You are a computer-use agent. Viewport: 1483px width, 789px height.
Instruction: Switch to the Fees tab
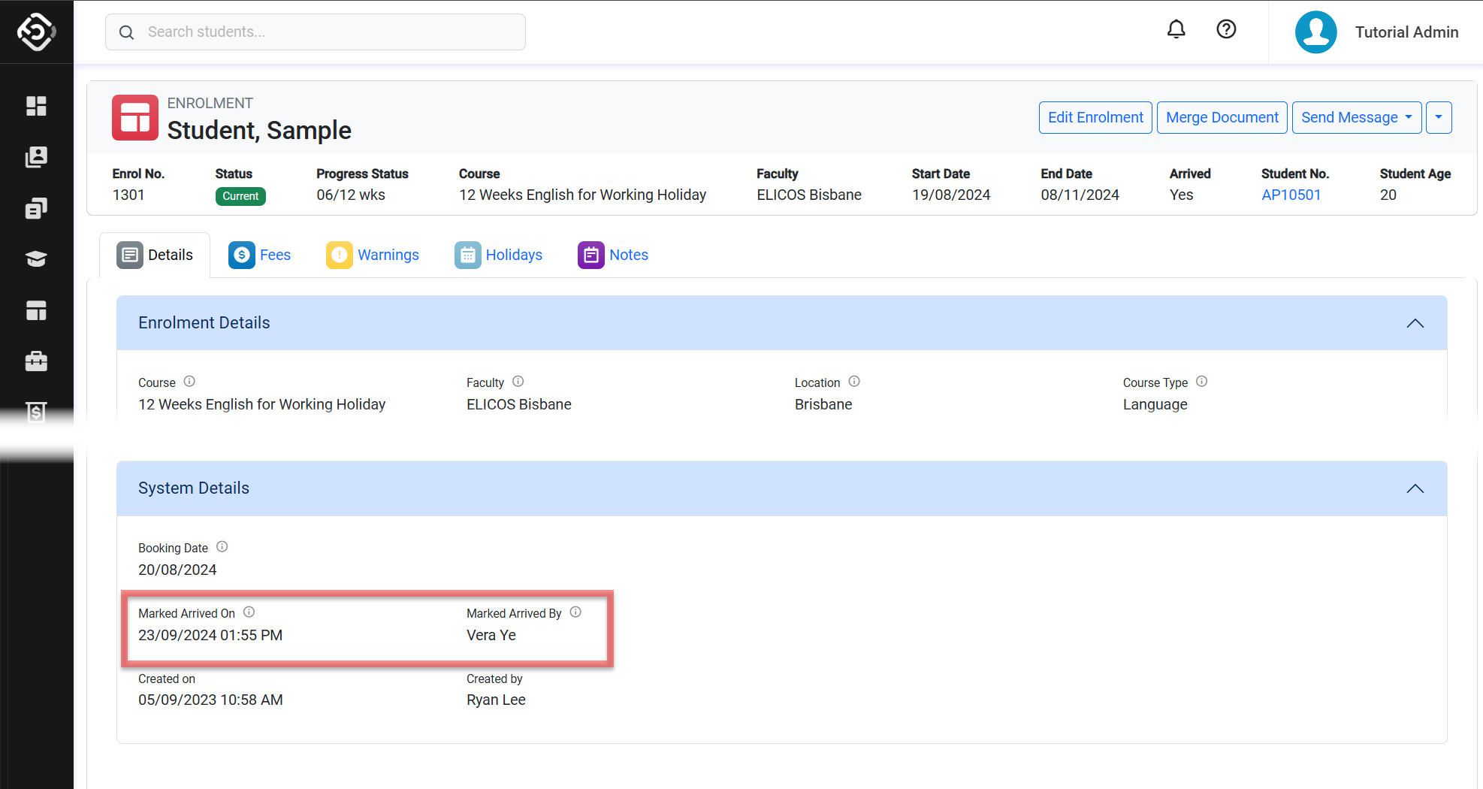(x=260, y=255)
